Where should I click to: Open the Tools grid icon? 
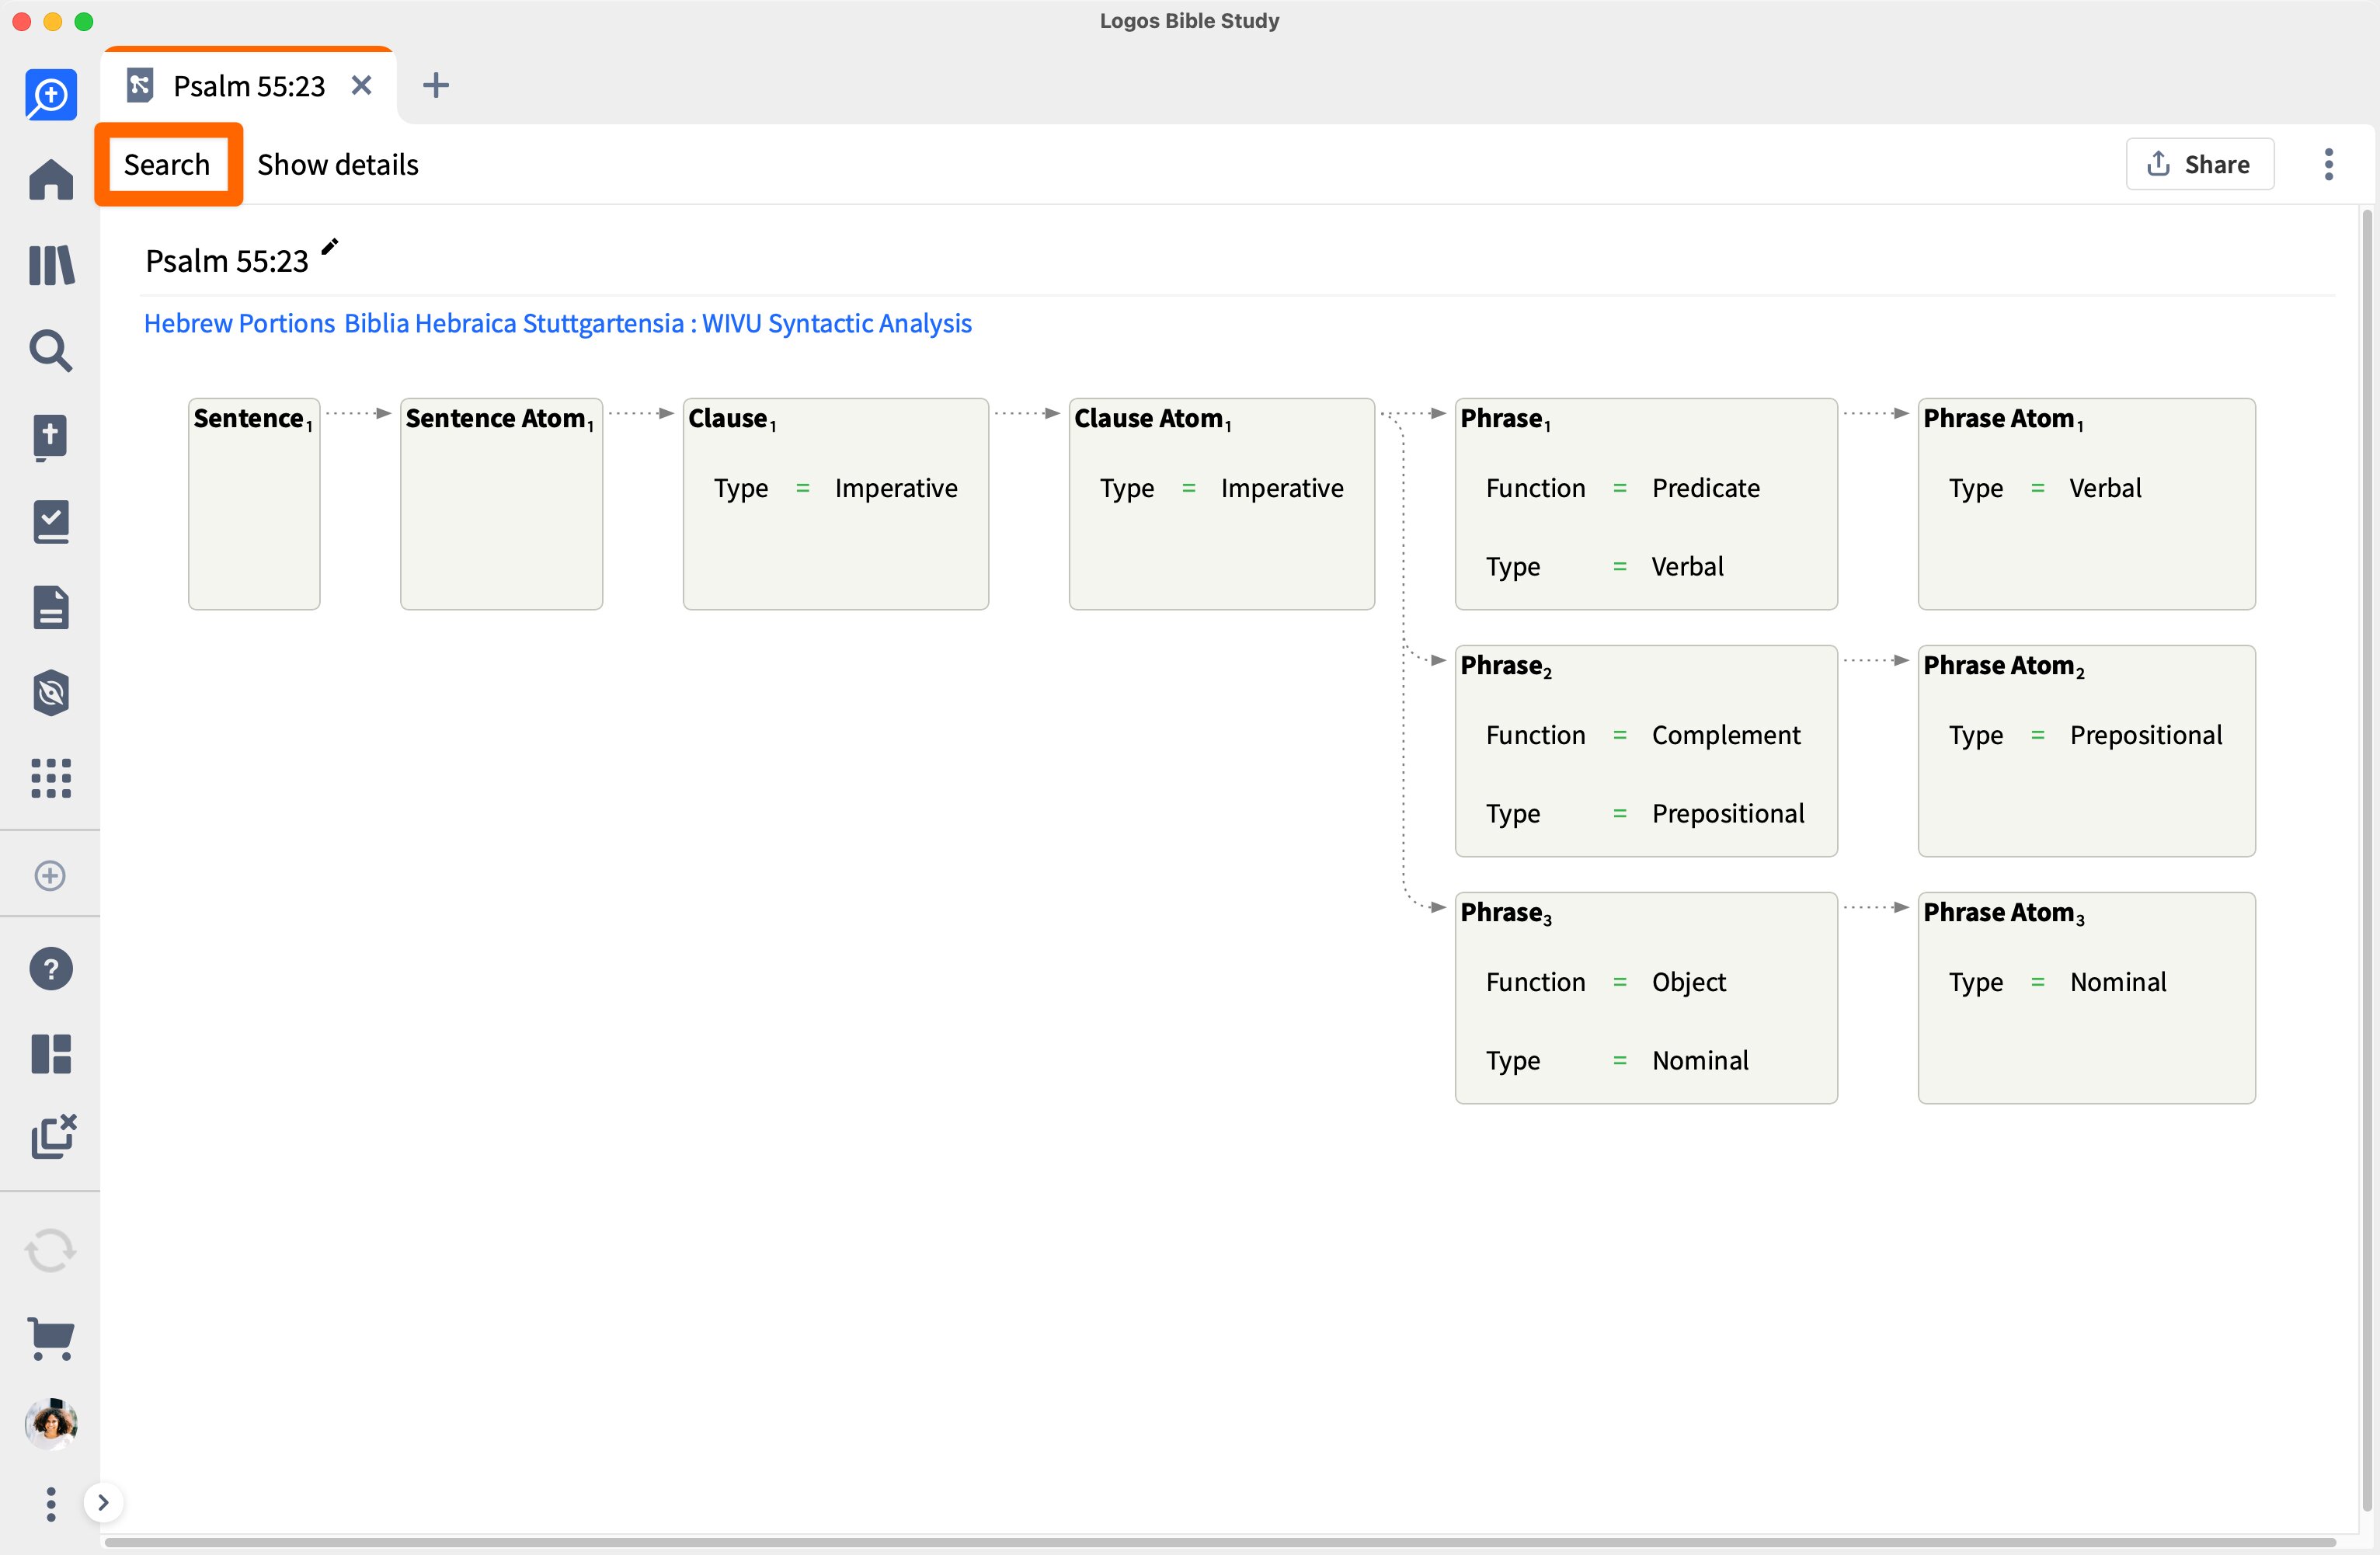(x=51, y=778)
